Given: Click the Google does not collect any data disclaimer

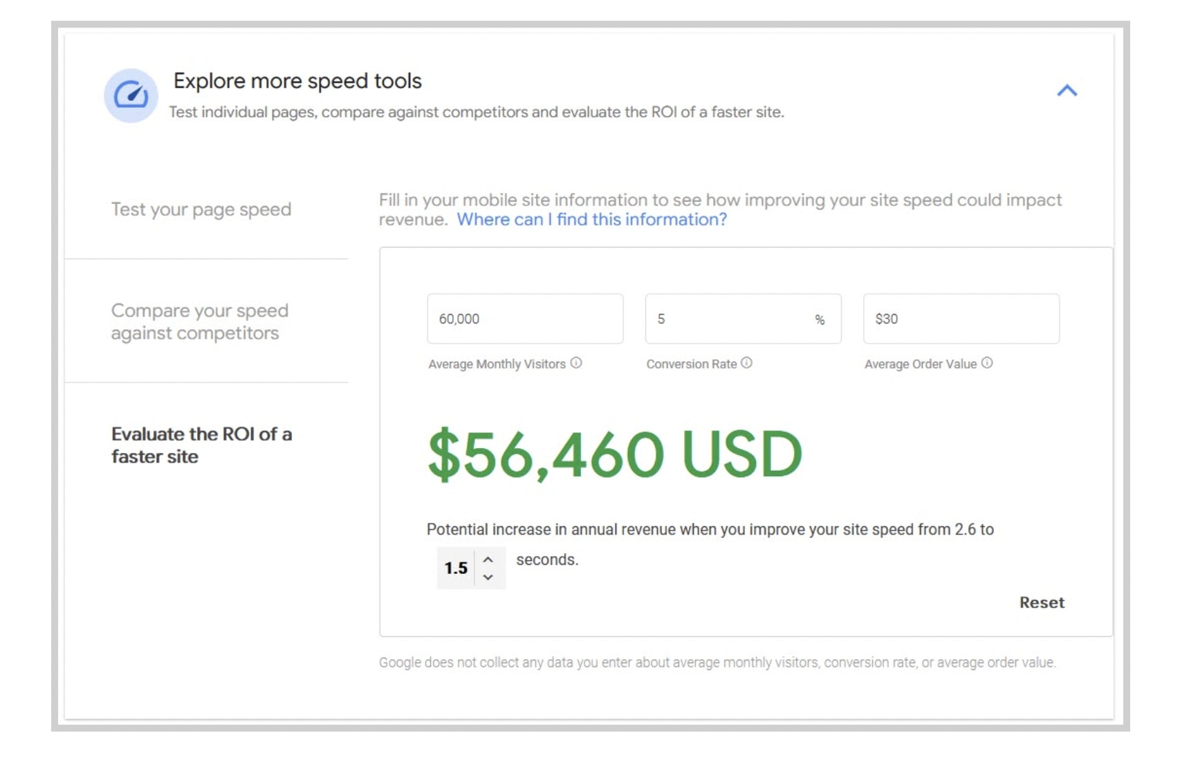Looking at the screenshot, I should point(717,662).
